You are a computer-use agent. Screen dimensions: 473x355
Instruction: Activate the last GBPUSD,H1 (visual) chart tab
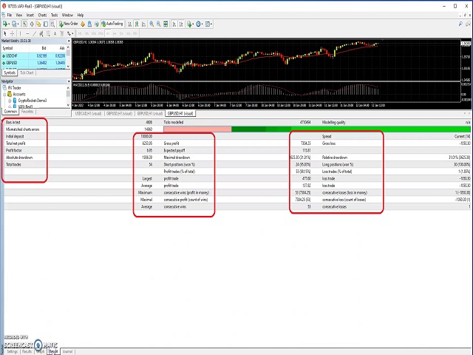click(x=180, y=113)
